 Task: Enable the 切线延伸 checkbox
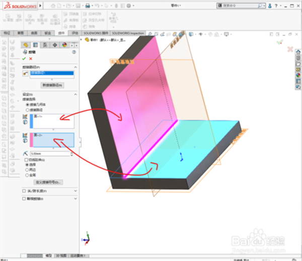click(26, 160)
